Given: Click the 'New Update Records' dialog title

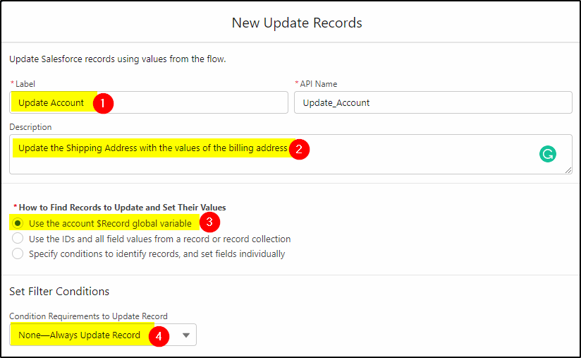Looking at the screenshot, I should tap(297, 23).
